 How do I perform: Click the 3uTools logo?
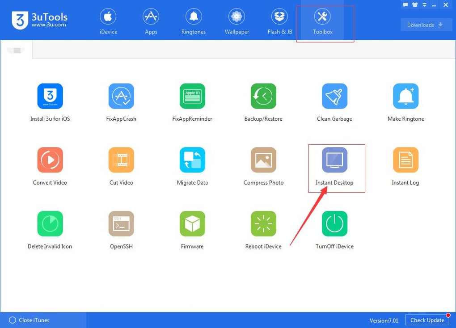39,20
